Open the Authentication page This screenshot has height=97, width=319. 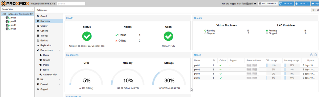tap(50, 75)
